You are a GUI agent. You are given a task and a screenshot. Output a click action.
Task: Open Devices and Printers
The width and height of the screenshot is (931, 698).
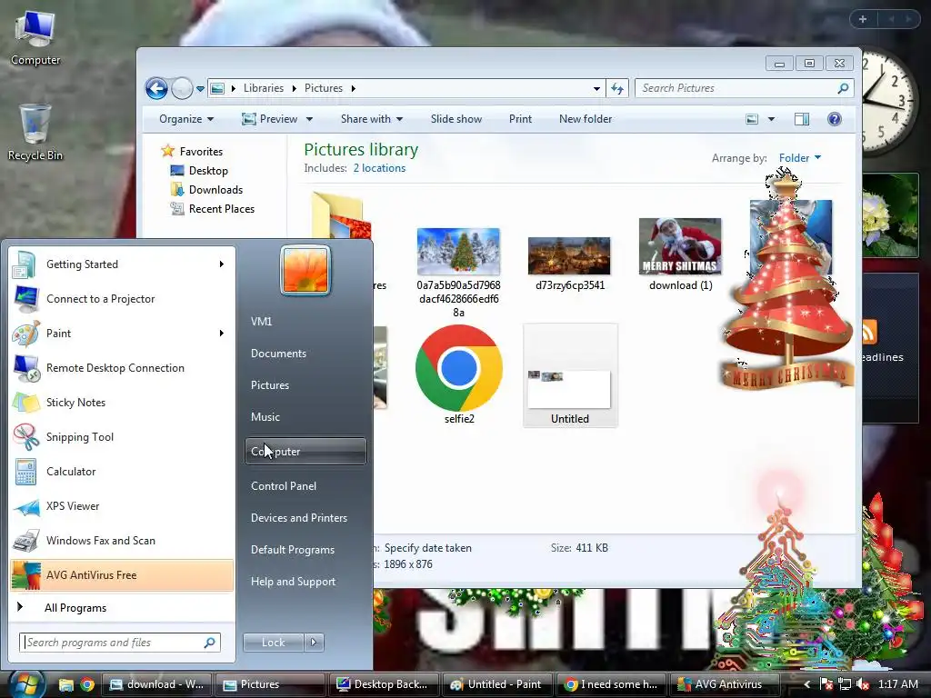click(x=305, y=517)
